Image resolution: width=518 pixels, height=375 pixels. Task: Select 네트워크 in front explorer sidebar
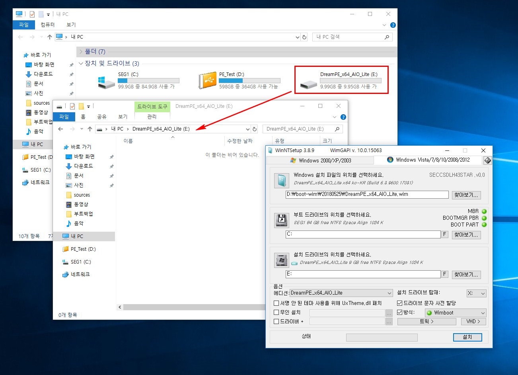point(76,274)
